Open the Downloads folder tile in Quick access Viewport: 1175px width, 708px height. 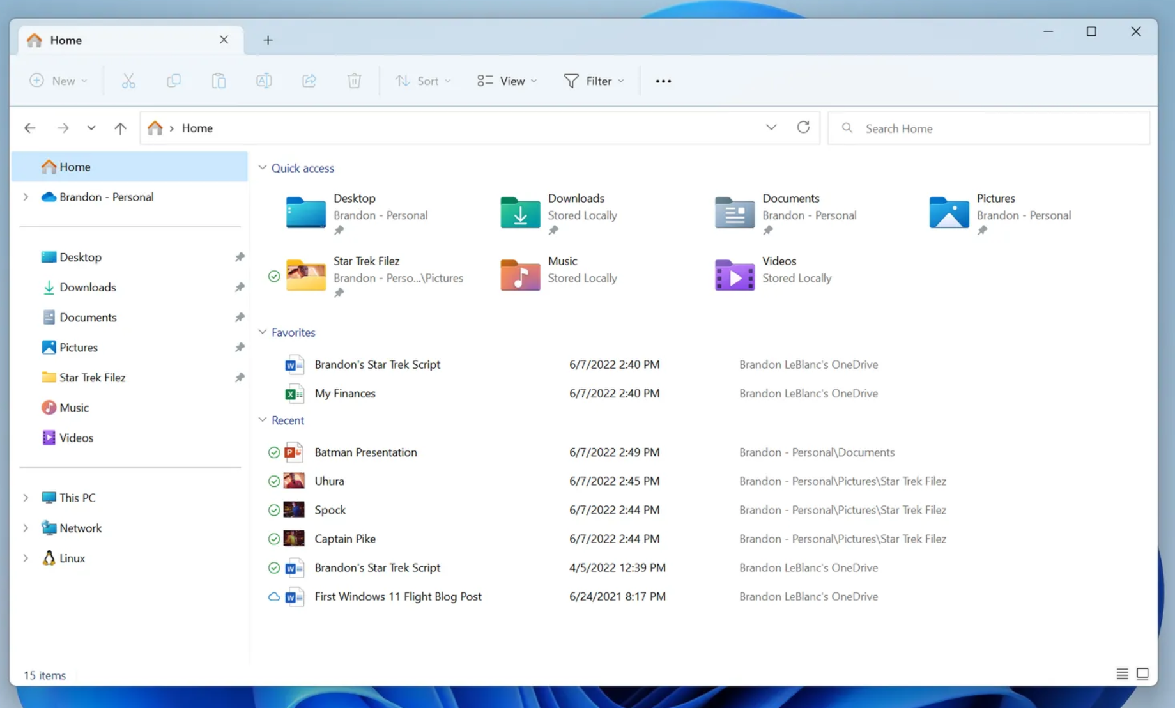point(560,214)
